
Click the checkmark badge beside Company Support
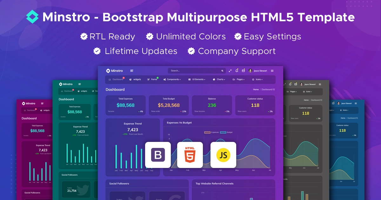(x=191, y=51)
